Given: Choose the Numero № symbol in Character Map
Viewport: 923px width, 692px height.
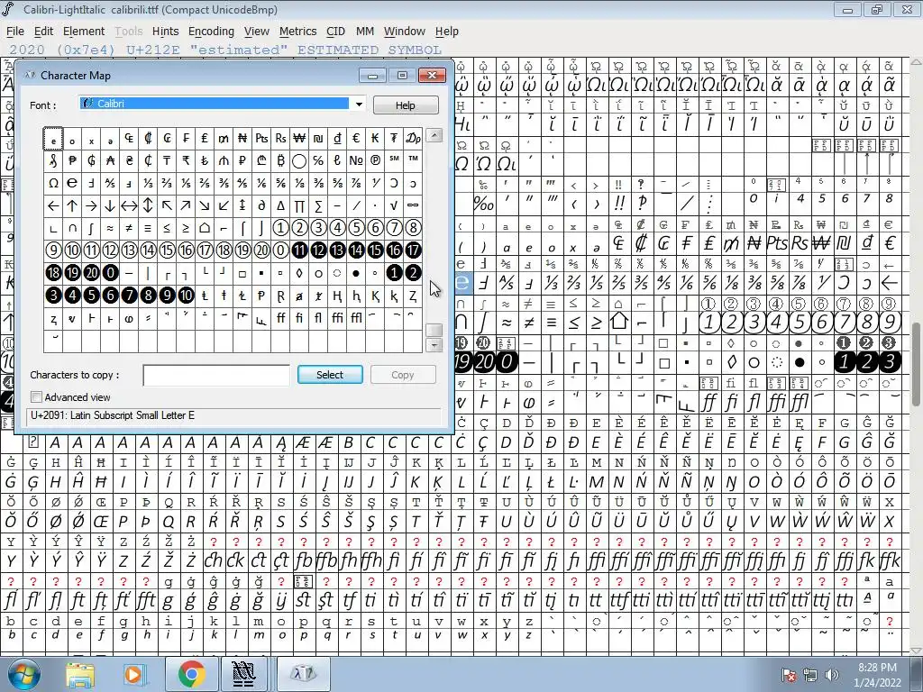Looking at the screenshot, I should pos(356,160).
